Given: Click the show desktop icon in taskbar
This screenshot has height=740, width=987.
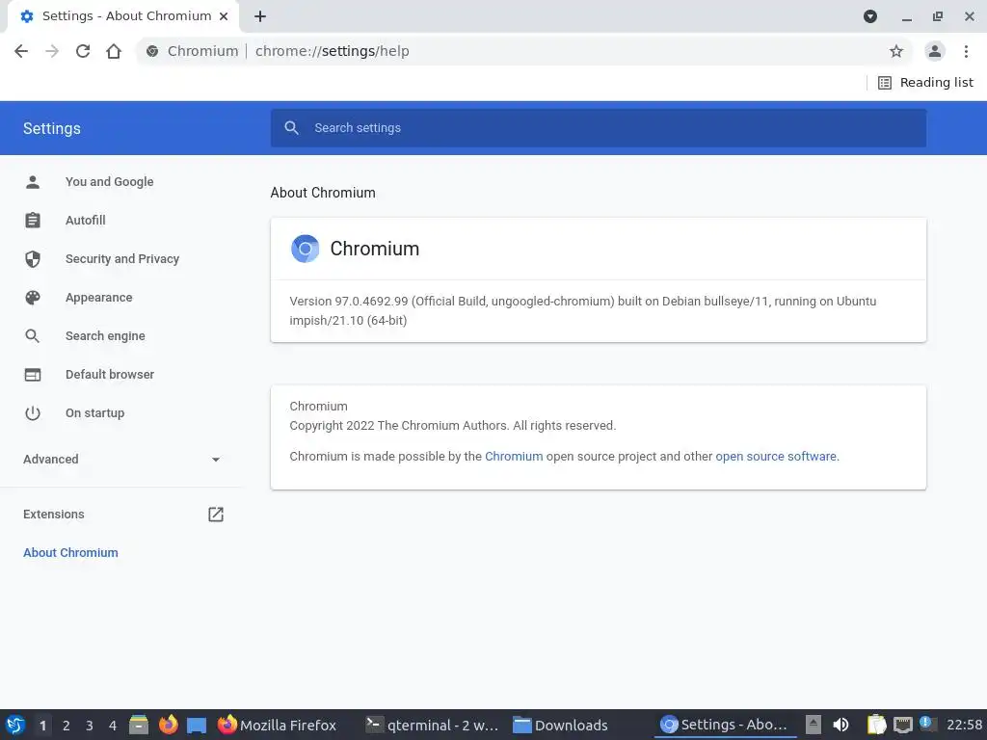Looking at the screenshot, I should pyautogui.click(x=197, y=726).
